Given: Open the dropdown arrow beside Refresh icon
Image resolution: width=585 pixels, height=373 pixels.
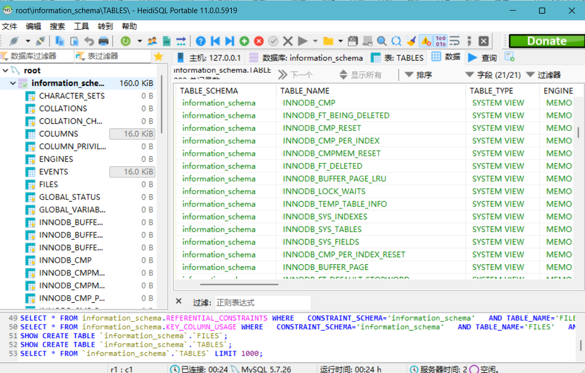Looking at the screenshot, I should tap(139, 41).
